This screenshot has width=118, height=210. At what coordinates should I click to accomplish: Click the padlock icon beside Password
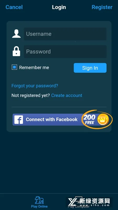16,51
